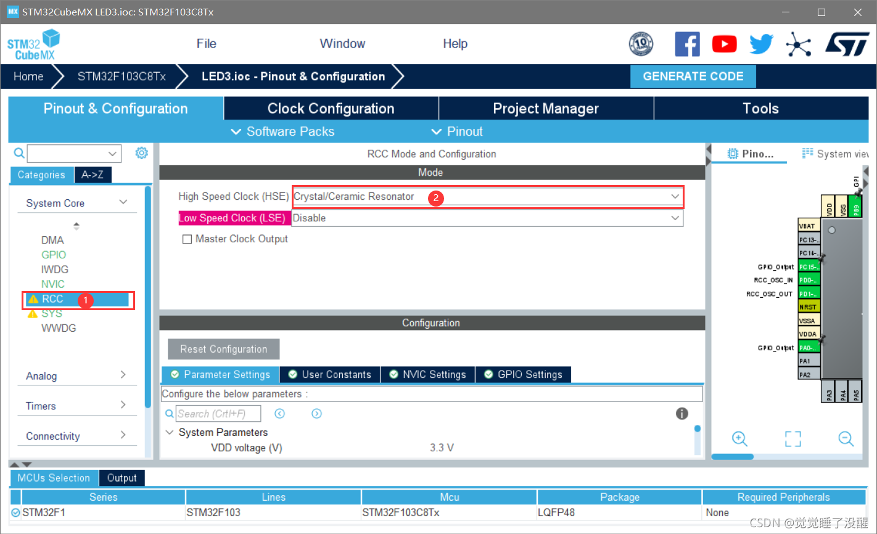
Task: Click the categories list vertical scrollbar
Action: tap(147, 296)
